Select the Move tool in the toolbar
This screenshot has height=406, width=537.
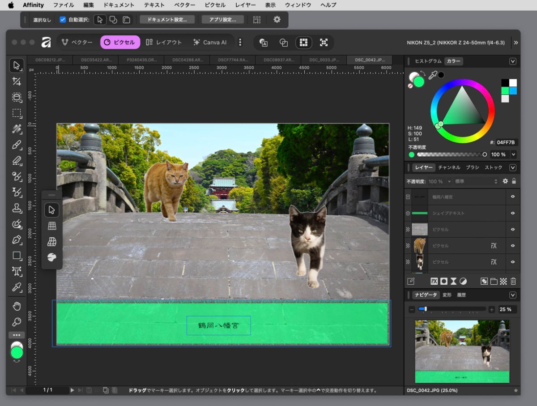tap(17, 66)
